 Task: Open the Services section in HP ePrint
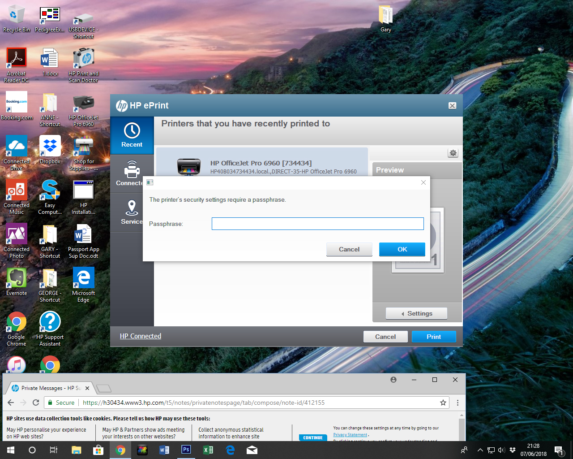tap(131, 212)
